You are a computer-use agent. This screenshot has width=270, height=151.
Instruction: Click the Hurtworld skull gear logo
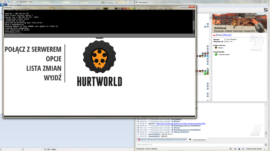pos(99,57)
